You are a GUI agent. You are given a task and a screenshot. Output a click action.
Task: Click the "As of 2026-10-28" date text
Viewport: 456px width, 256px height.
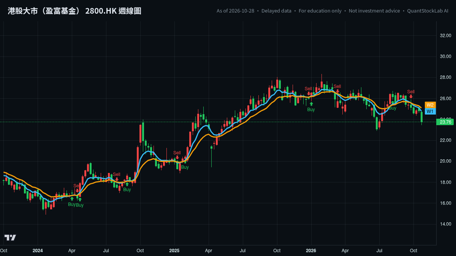(235, 11)
